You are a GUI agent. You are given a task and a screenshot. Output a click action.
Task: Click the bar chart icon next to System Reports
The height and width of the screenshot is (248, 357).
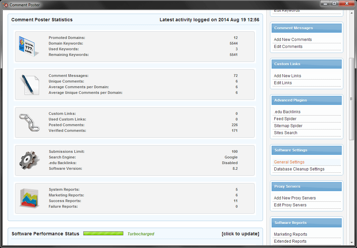coord(29,197)
